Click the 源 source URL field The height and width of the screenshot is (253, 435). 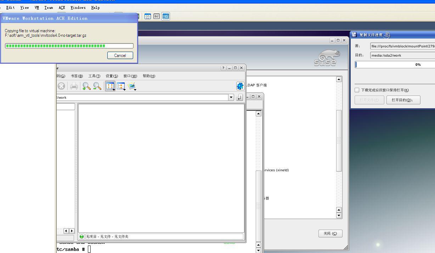point(403,46)
